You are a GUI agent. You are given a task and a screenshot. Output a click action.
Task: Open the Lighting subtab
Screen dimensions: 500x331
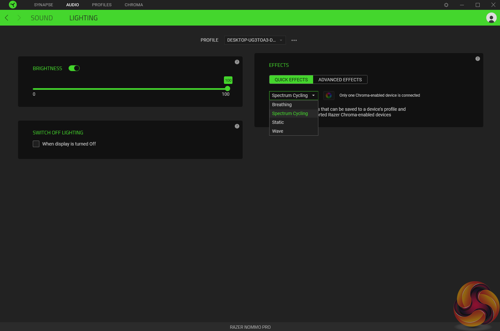(84, 18)
